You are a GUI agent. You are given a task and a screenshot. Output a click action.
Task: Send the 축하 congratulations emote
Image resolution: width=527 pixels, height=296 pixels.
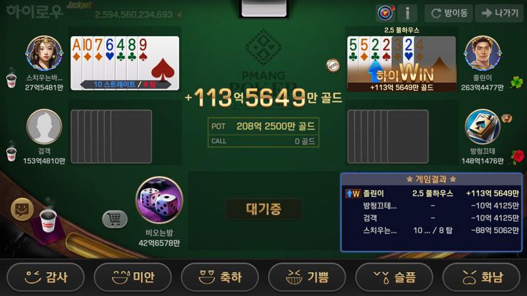pyautogui.click(x=220, y=278)
